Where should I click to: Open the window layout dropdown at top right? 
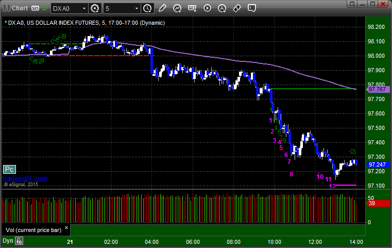coord(352,4)
